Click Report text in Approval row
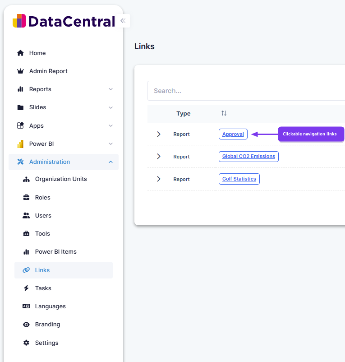Screen dimensions: 345x362 point(181,134)
